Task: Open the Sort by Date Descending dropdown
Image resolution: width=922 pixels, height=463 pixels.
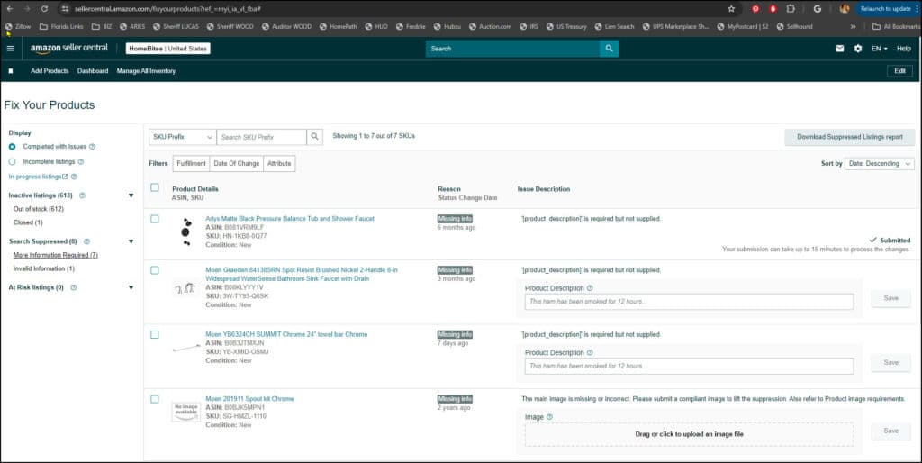Action: [880, 164]
